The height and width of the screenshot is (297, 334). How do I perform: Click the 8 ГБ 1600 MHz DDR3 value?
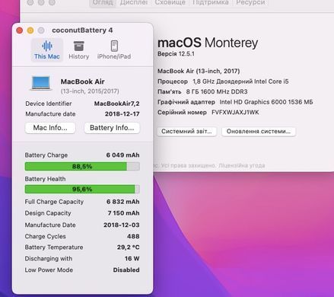217,91
